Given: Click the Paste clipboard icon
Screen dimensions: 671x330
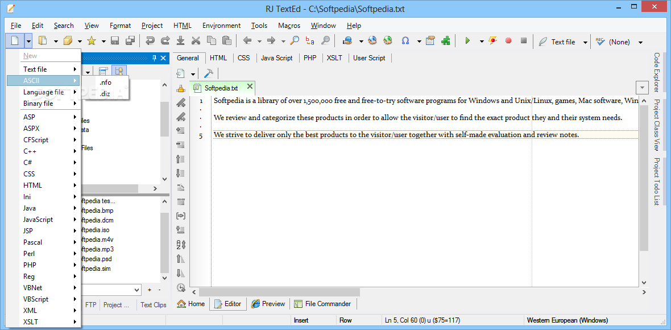Looking at the screenshot, I should tap(227, 41).
